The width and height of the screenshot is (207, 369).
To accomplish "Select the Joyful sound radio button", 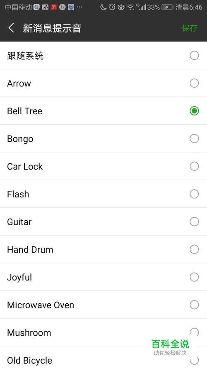I will [194, 277].
